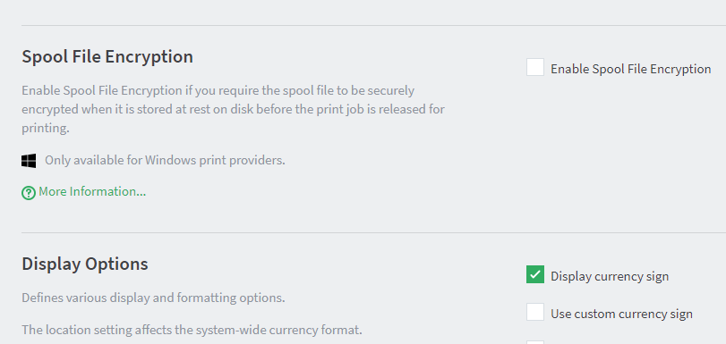Click the Enable Spool File Encryption label text

click(630, 69)
